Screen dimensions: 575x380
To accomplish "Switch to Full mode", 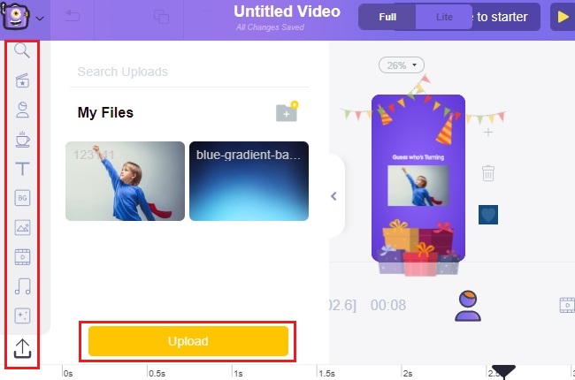I will click(x=387, y=17).
